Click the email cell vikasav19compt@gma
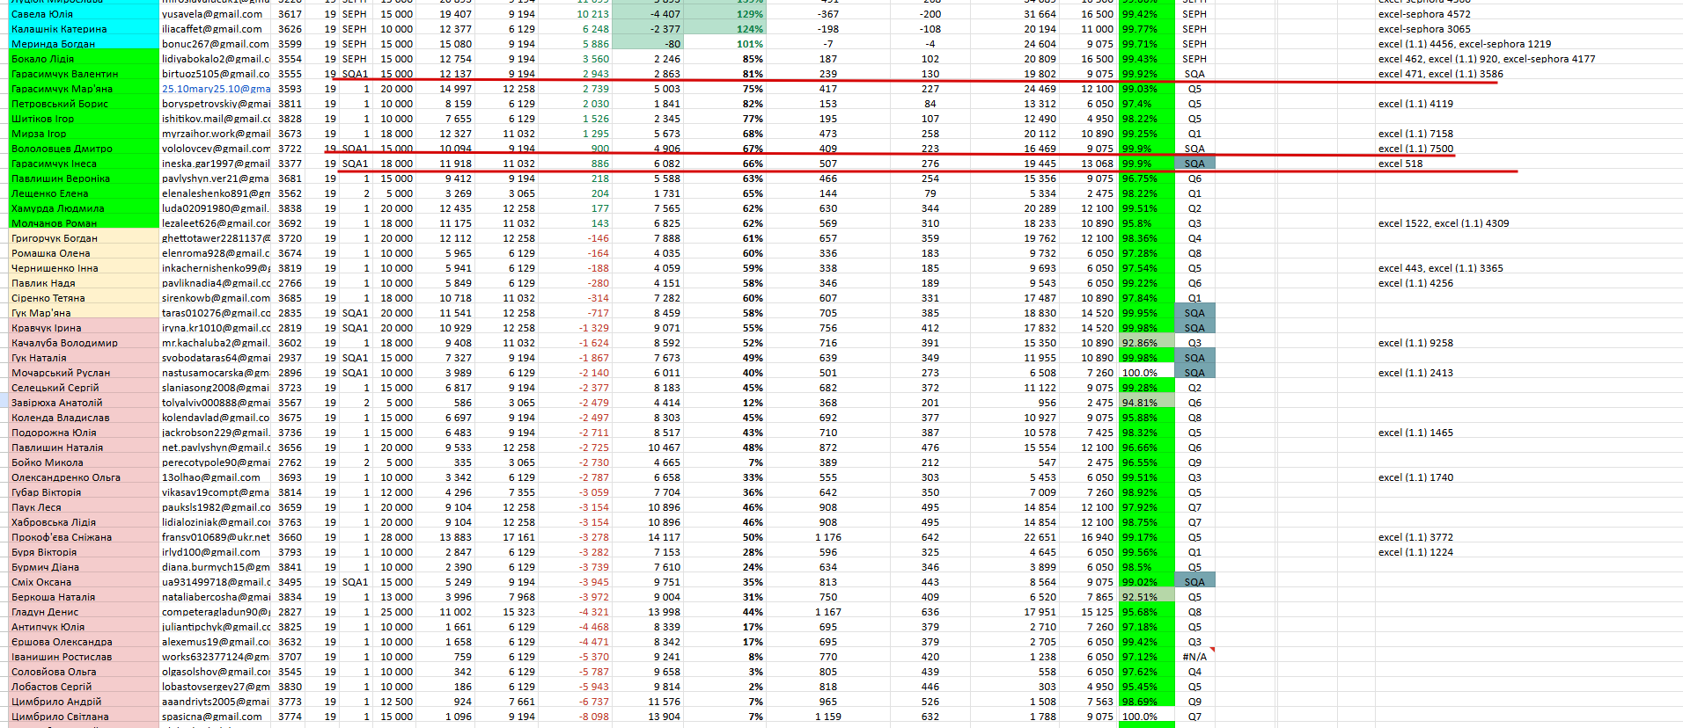Image resolution: width=1683 pixels, height=728 pixels. coord(216,492)
